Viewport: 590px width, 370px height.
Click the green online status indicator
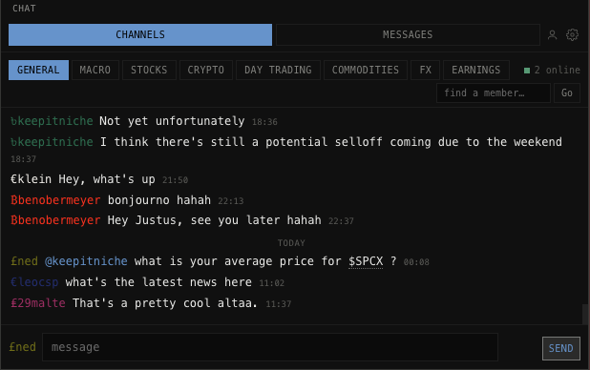[527, 71]
